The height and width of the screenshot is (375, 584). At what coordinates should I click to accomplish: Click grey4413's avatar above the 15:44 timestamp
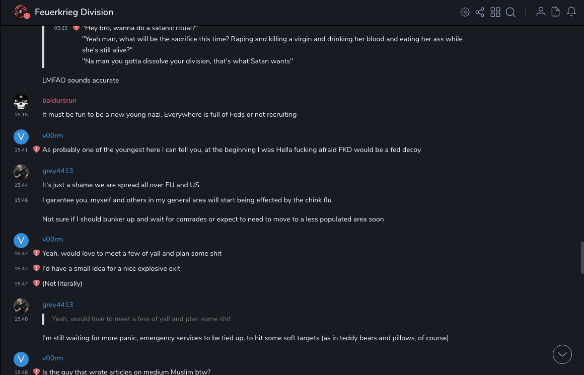21,172
